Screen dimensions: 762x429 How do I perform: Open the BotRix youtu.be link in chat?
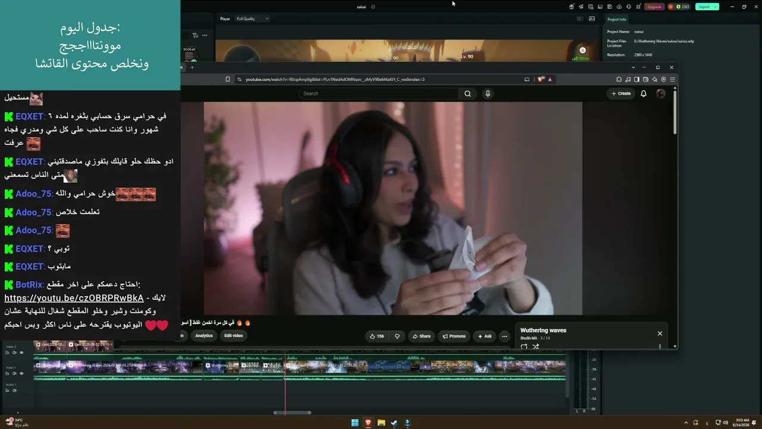tap(74, 298)
